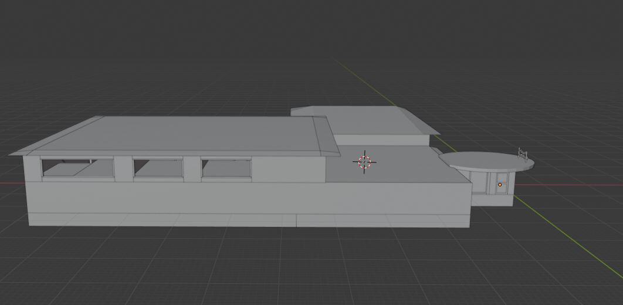Select the middle window opening
This screenshot has height=305, width=623.
158,167
